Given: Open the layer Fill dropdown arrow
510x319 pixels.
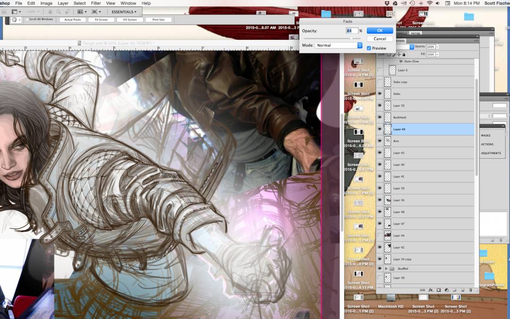Looking at the screenshot, I should [437, 54].
